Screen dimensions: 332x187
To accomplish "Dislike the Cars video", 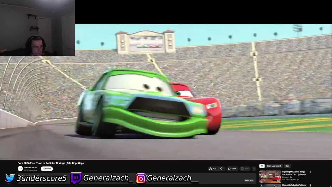I will 222,169.
